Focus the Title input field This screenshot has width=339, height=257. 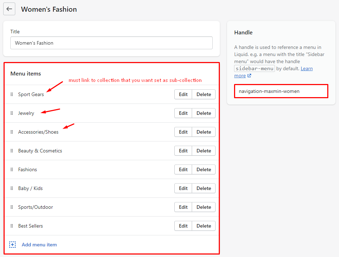tap(111, 43)
